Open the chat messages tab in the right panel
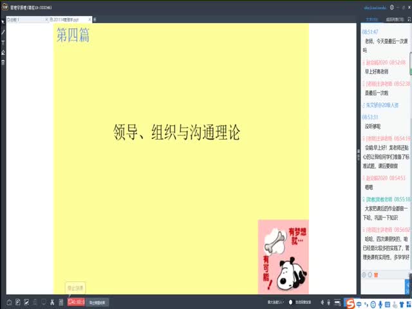The width and height of the screenshot is (412, 309). 371,19
